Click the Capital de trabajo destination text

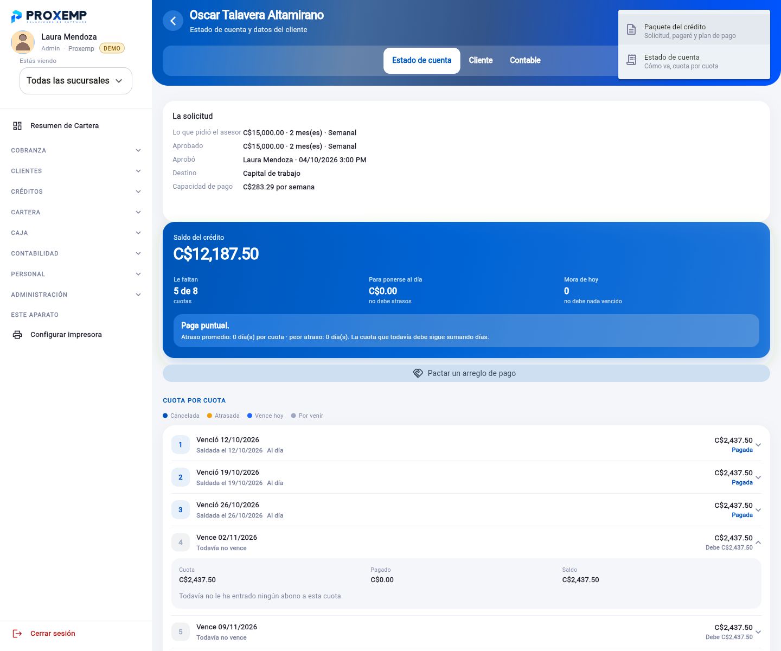[272, 174]
